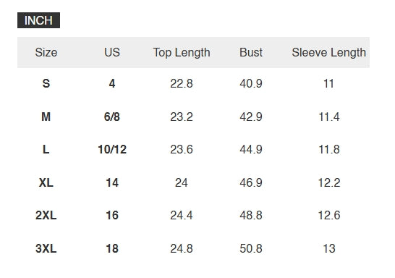Select the Top Length column header
The height and width of the screenshot is (278, 395).
click(182, 53)
